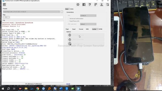Click 'Connect loader 2... OK' log line

(11, 62)
